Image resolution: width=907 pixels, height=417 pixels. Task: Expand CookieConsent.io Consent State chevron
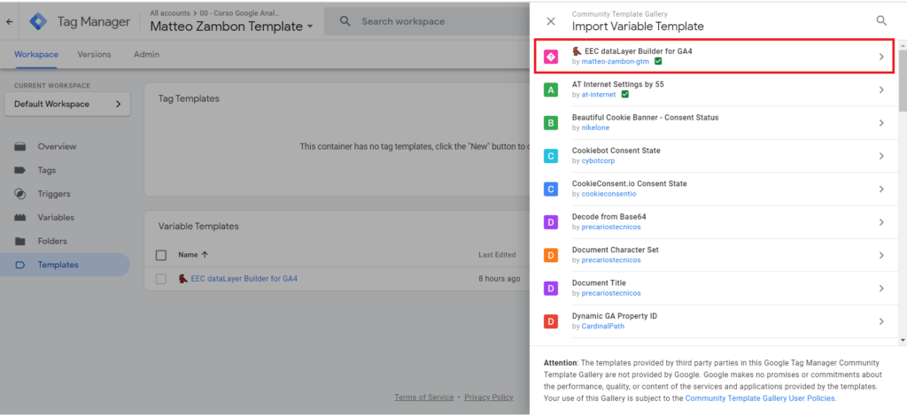point(881,189)
